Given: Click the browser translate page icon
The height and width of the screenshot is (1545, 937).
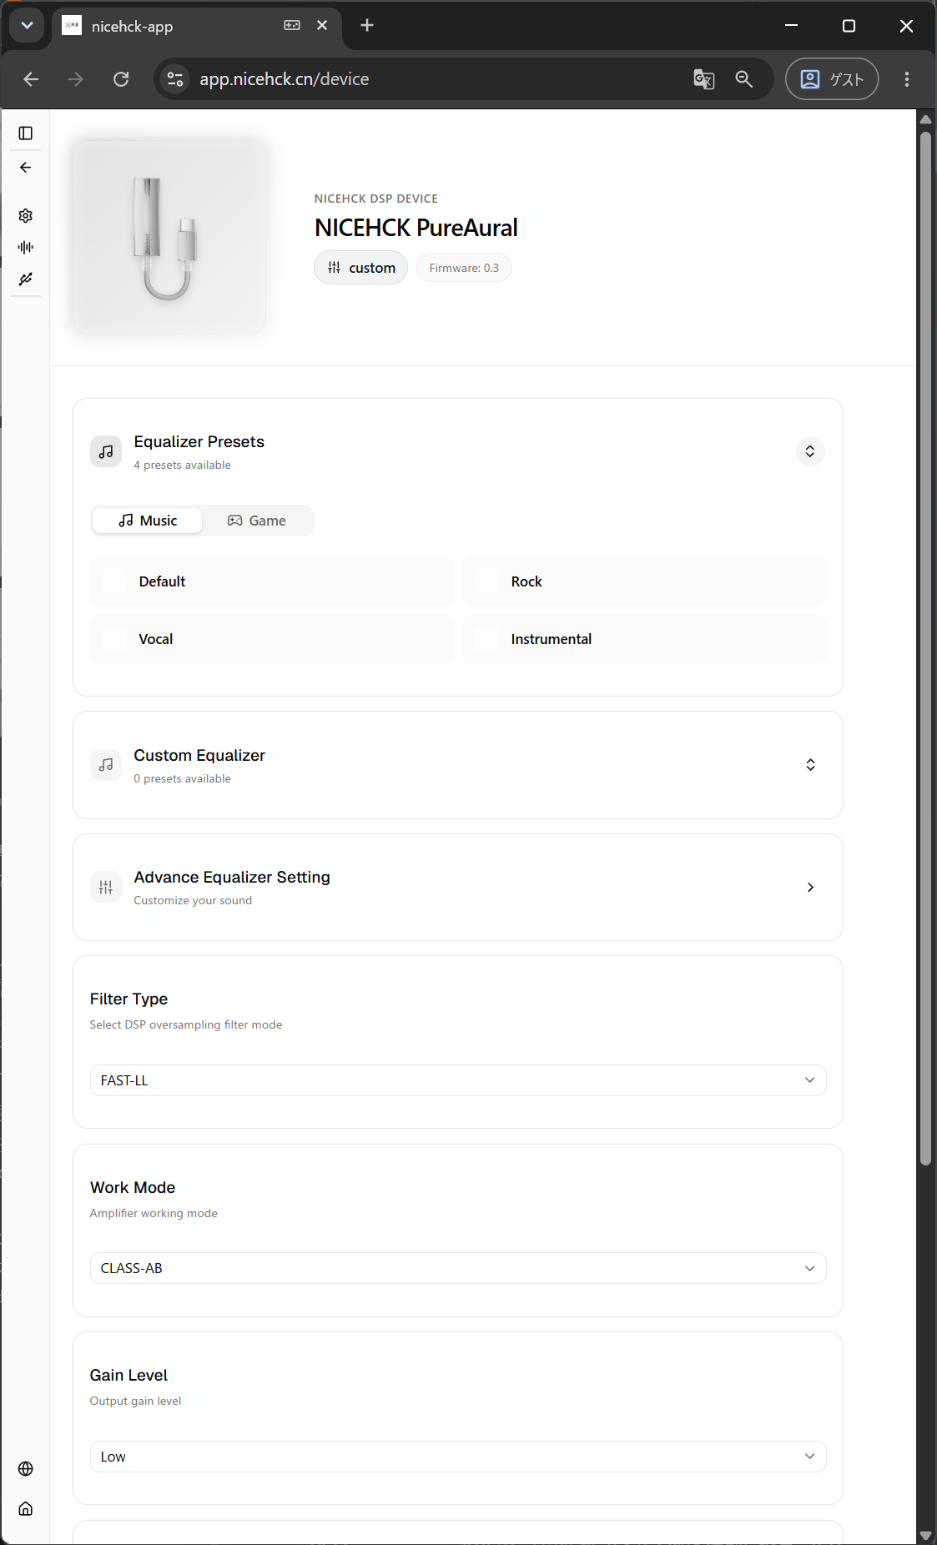Looking at the screenshot, I should (704, 79).
